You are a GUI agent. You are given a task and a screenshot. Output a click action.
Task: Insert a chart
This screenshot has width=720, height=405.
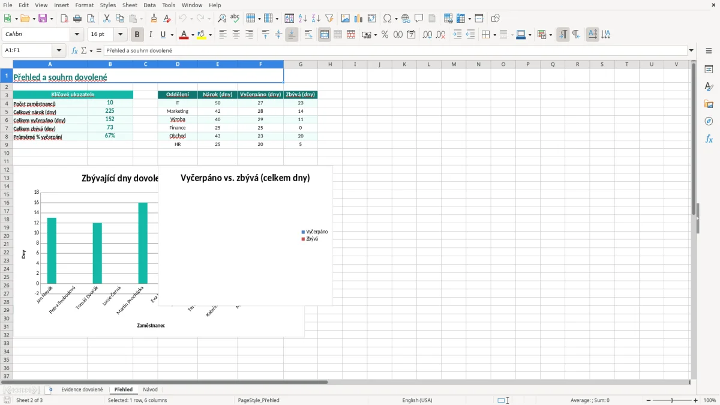(359, 19)
